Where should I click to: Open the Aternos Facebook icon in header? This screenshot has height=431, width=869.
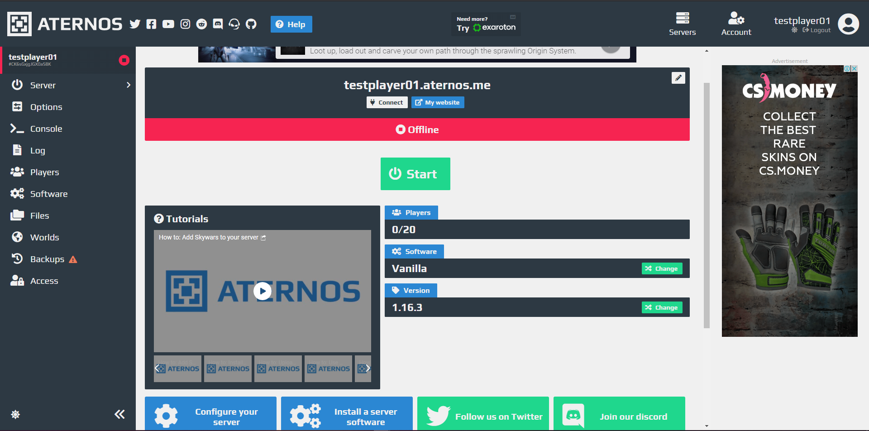point(151,24)
